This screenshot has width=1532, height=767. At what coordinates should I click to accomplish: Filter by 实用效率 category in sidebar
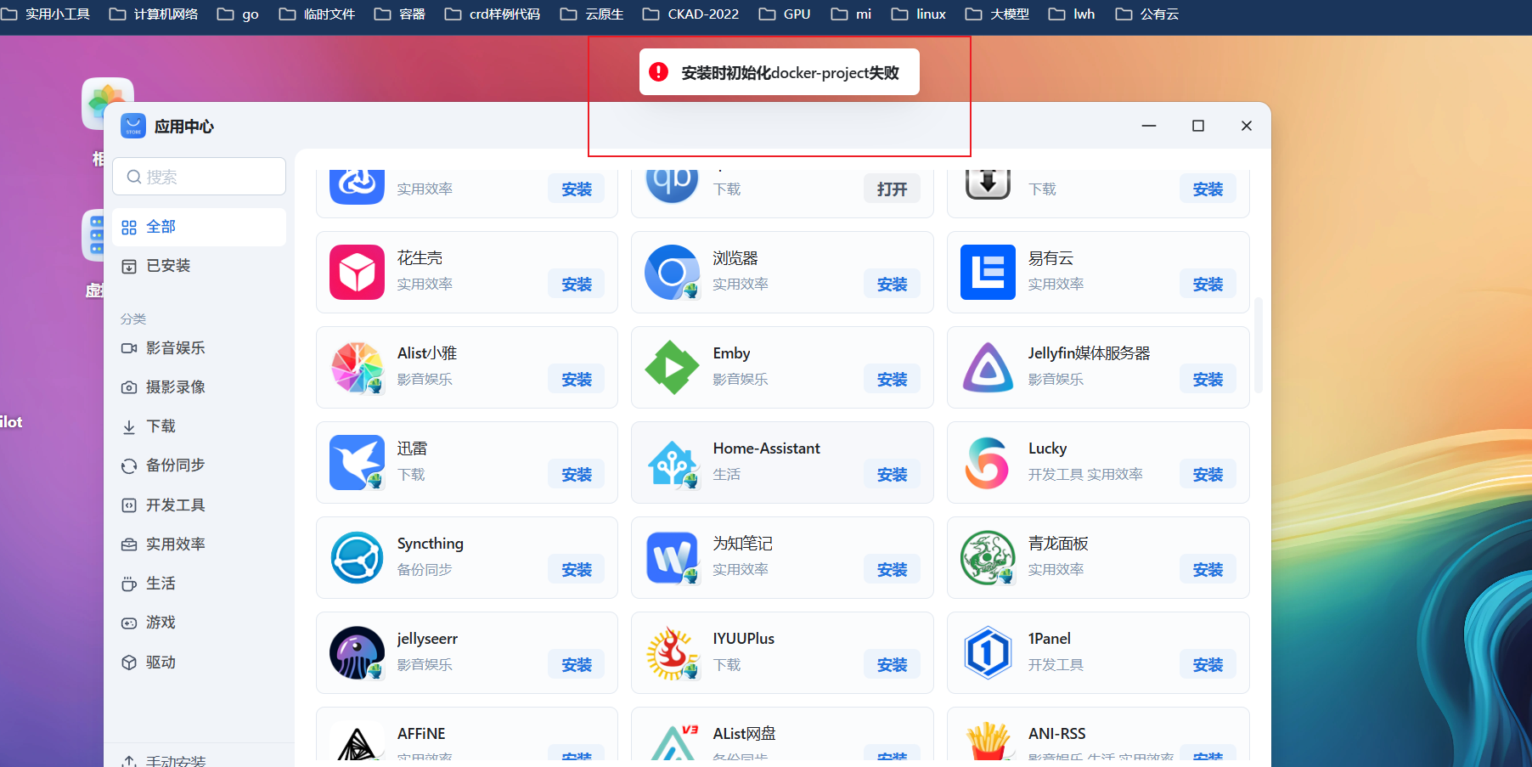(x=199, y=544)
